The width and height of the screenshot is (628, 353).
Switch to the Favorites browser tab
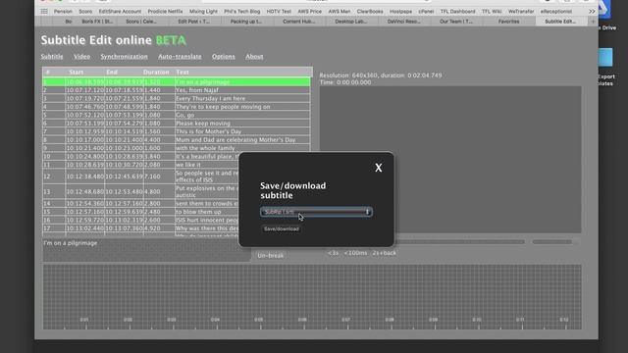click(508, 22)
